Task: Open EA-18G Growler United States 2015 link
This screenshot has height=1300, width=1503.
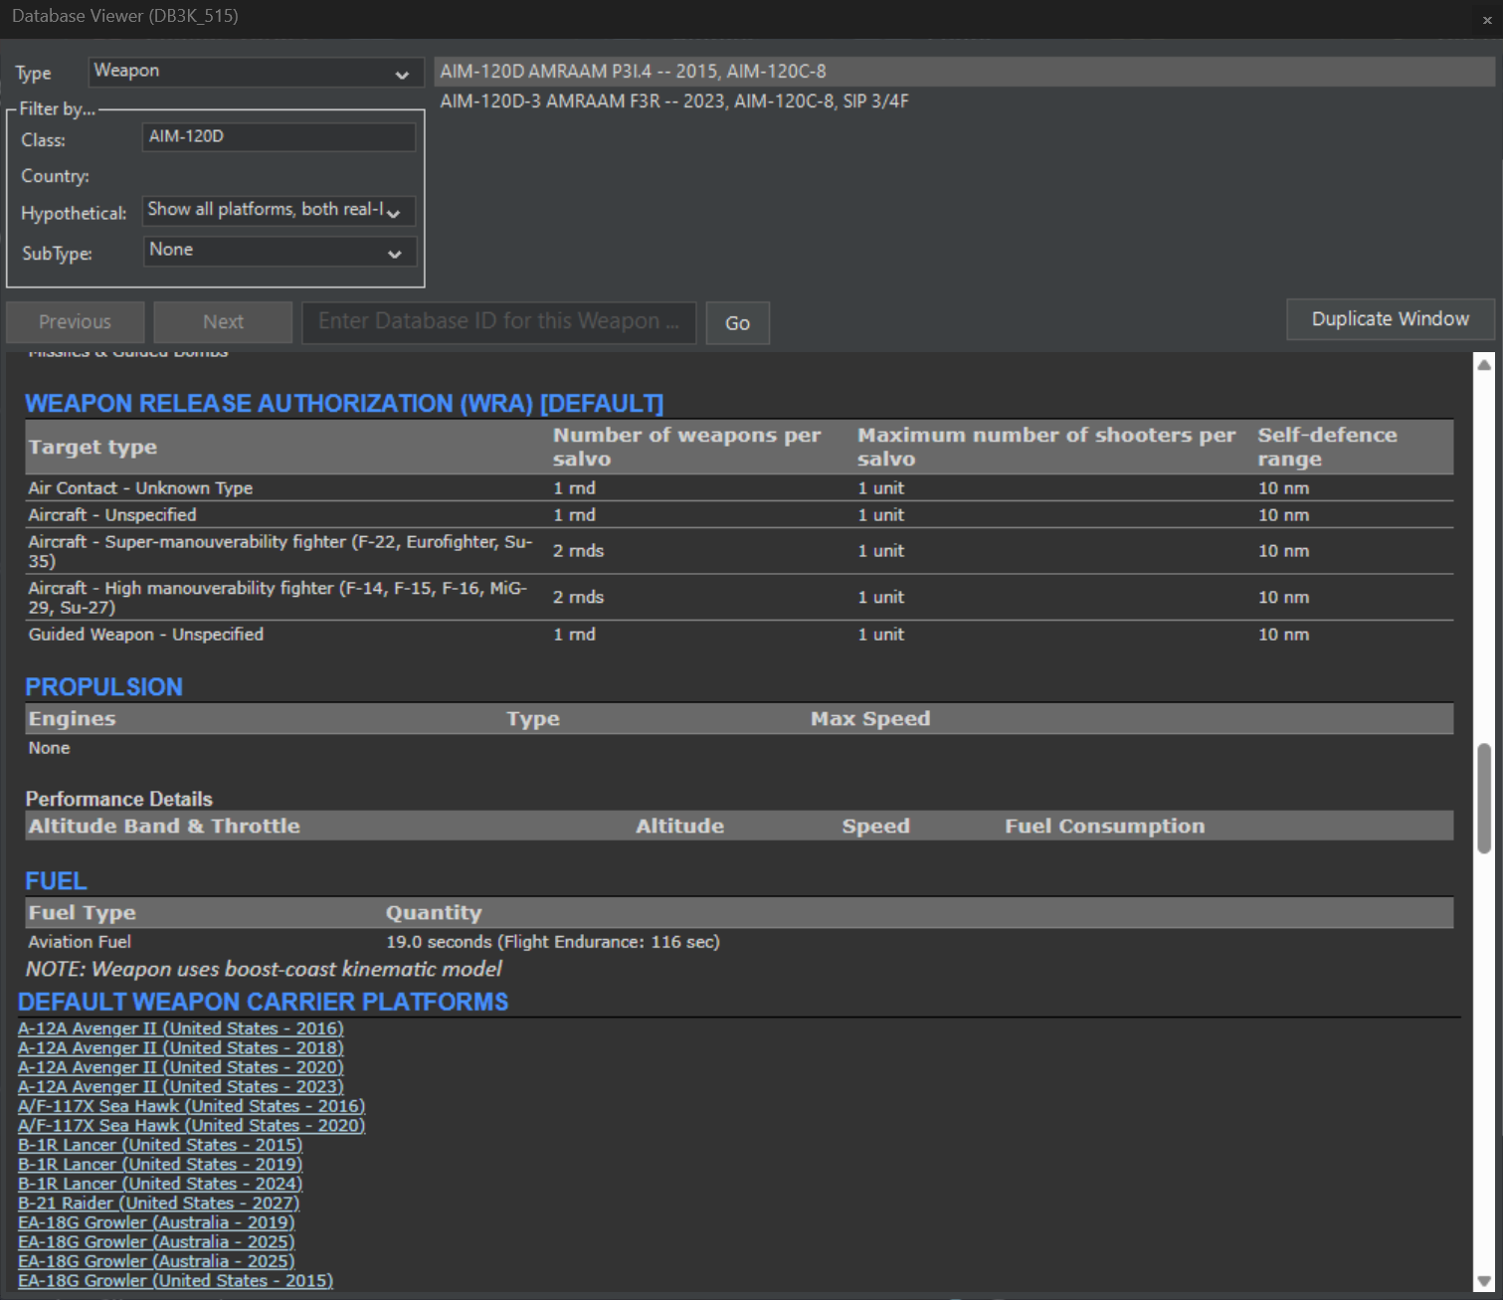Action: pos(175,1281)
